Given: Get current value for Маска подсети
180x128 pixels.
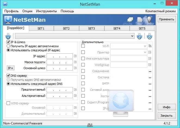Looking at the screenshot, I should click(x=75, y=62).
